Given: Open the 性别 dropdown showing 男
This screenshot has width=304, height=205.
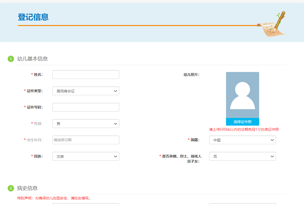Looking at the screenshot, I should pos(86,124).
